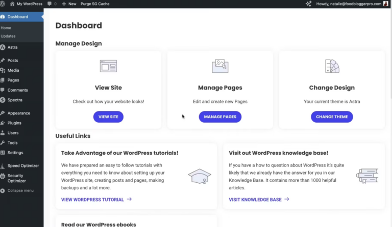Open Users in the sidebar

[x=13, y=133]
